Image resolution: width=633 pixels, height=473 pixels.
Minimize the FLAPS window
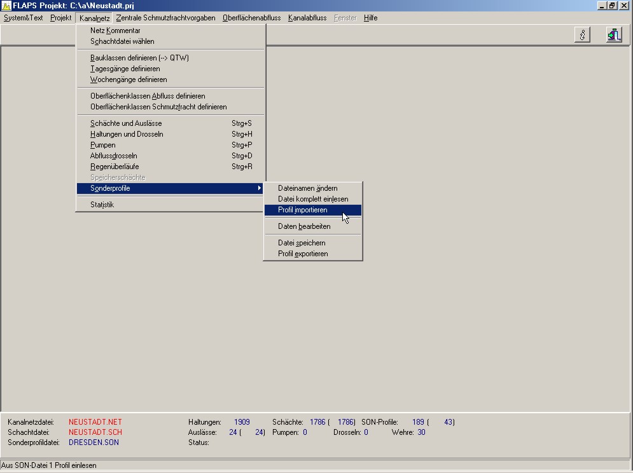(x=602, y=6)
